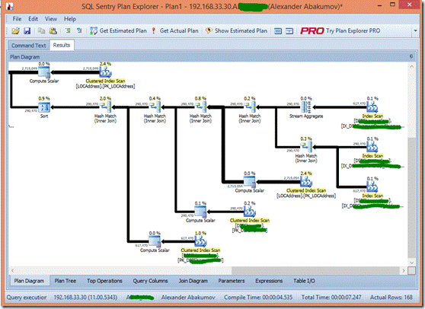The height and width of the screenshot is (309, 425).
Task: Select the 0.4% Hash Match node icon
Action: pyautogui.click(x=155, y=107)
